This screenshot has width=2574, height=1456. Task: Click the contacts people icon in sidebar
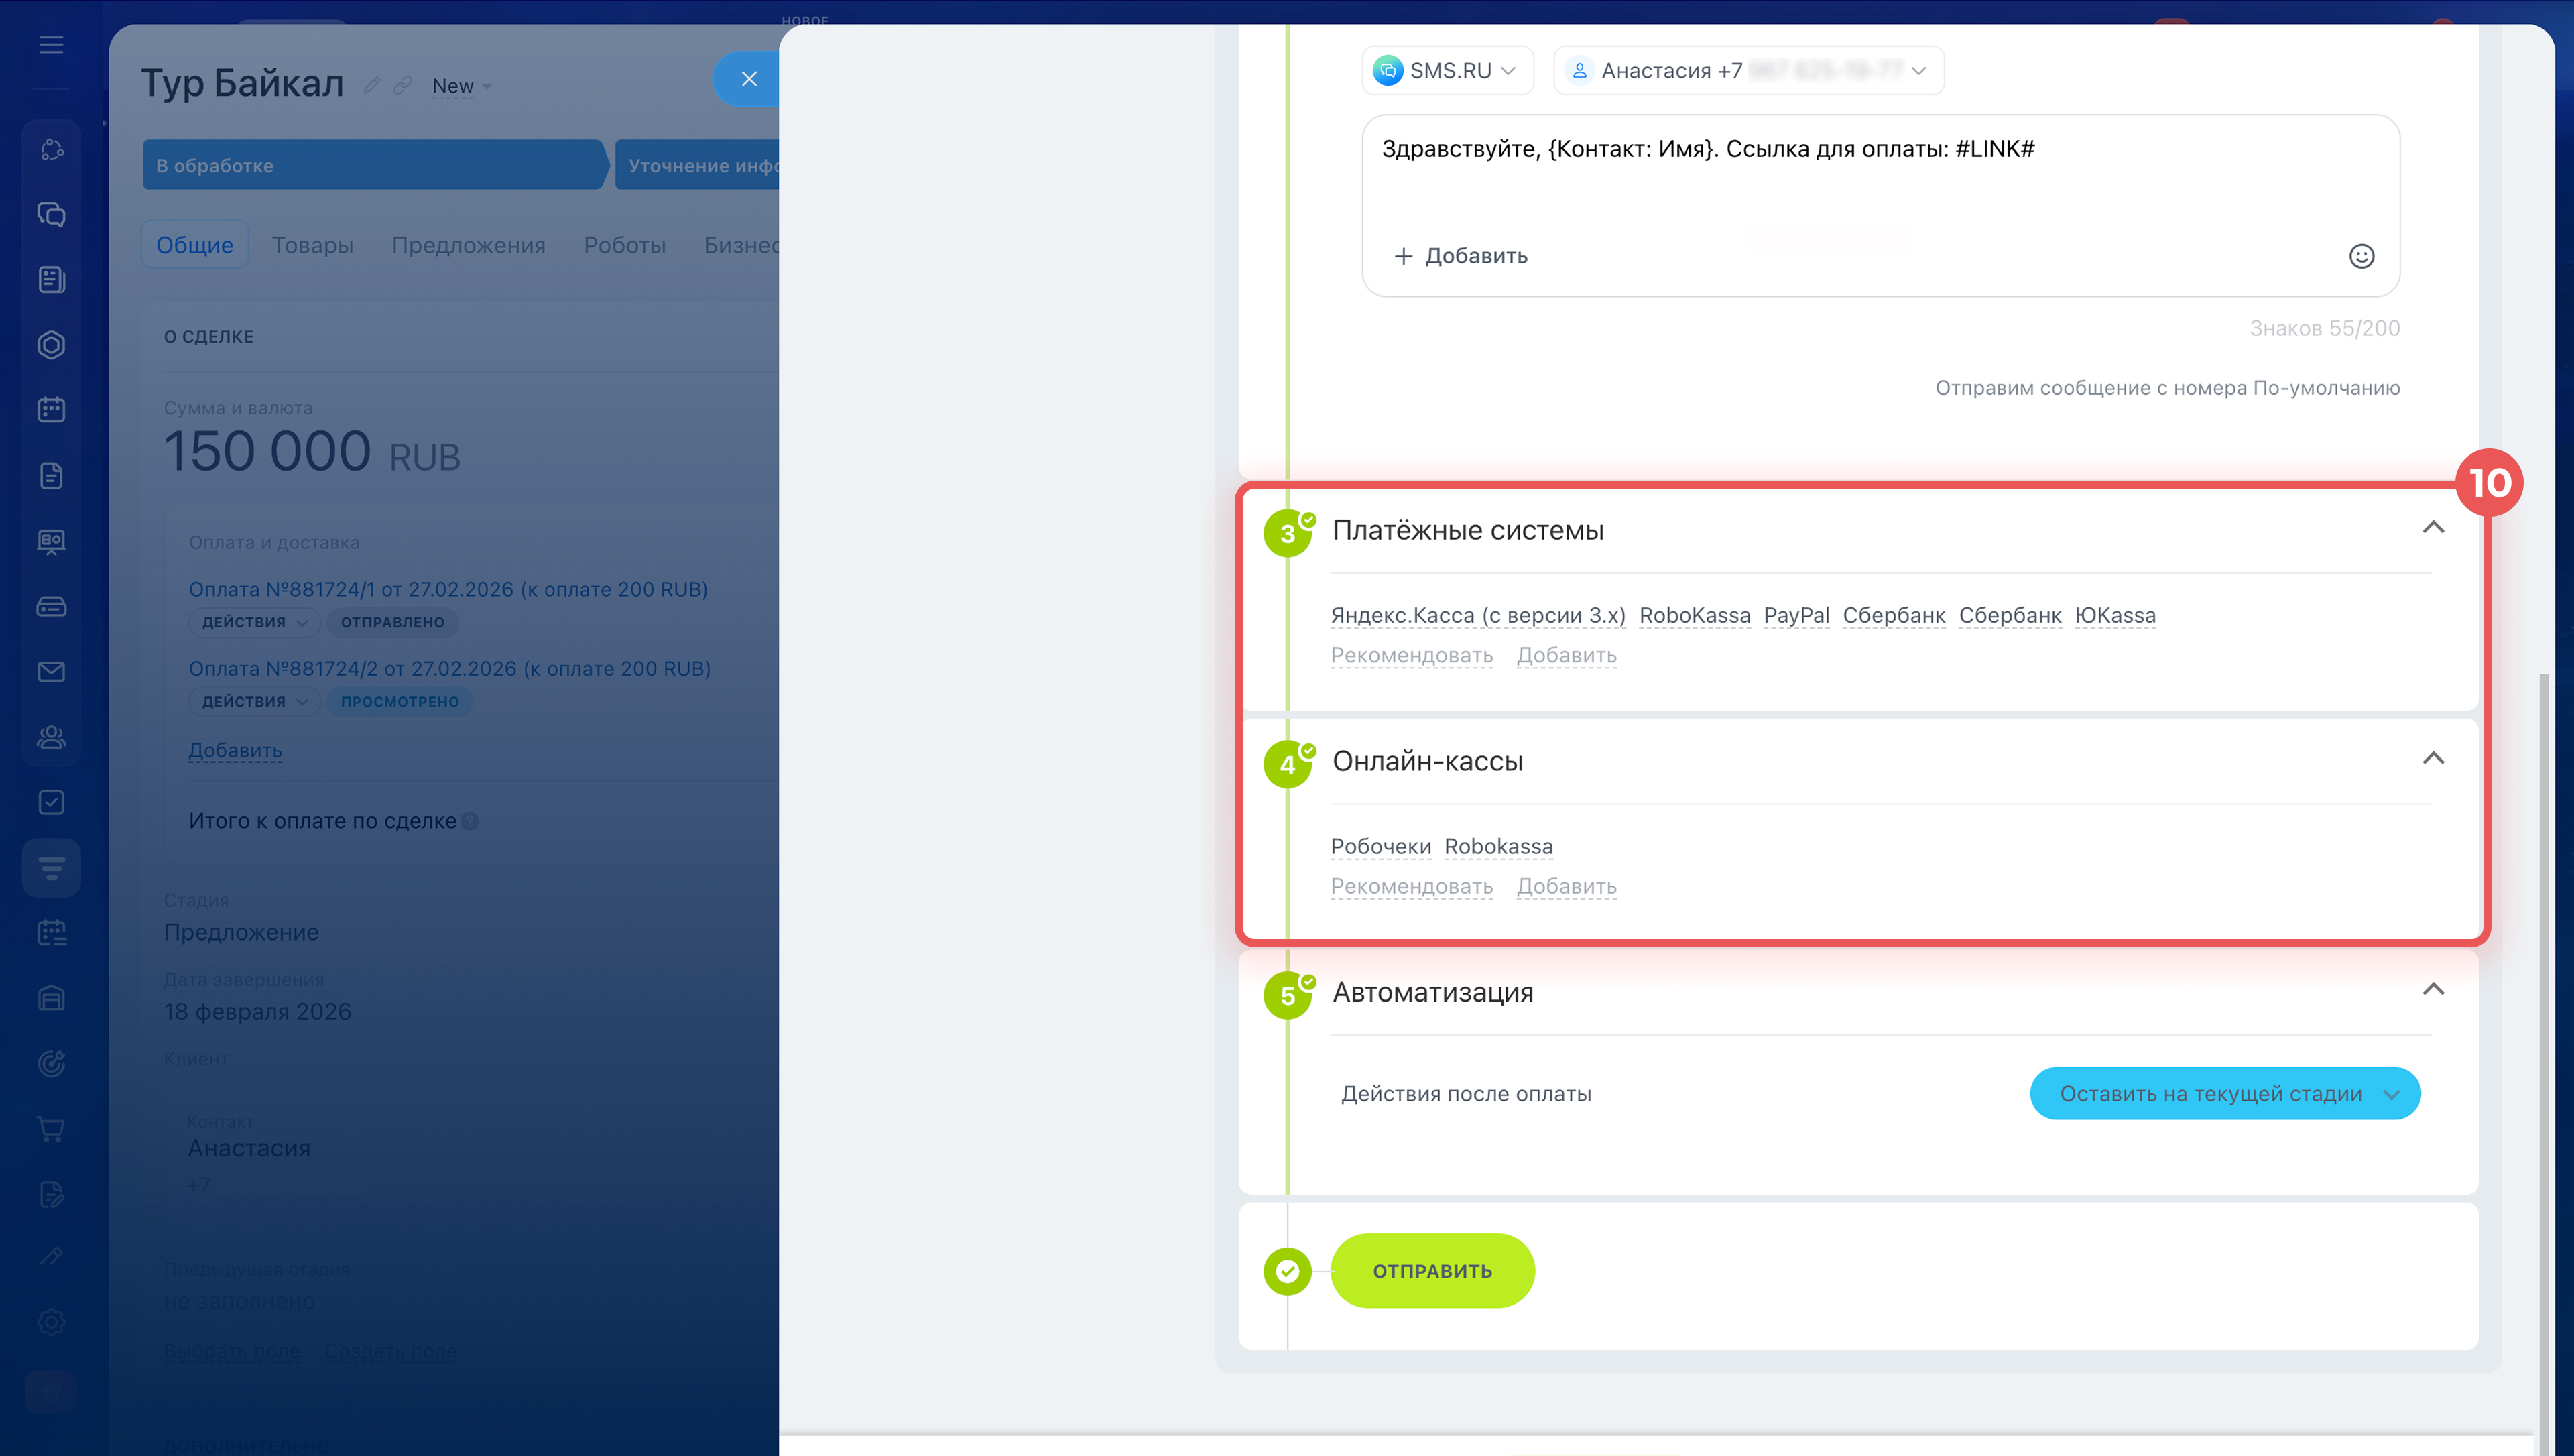[x=51, y=737]
